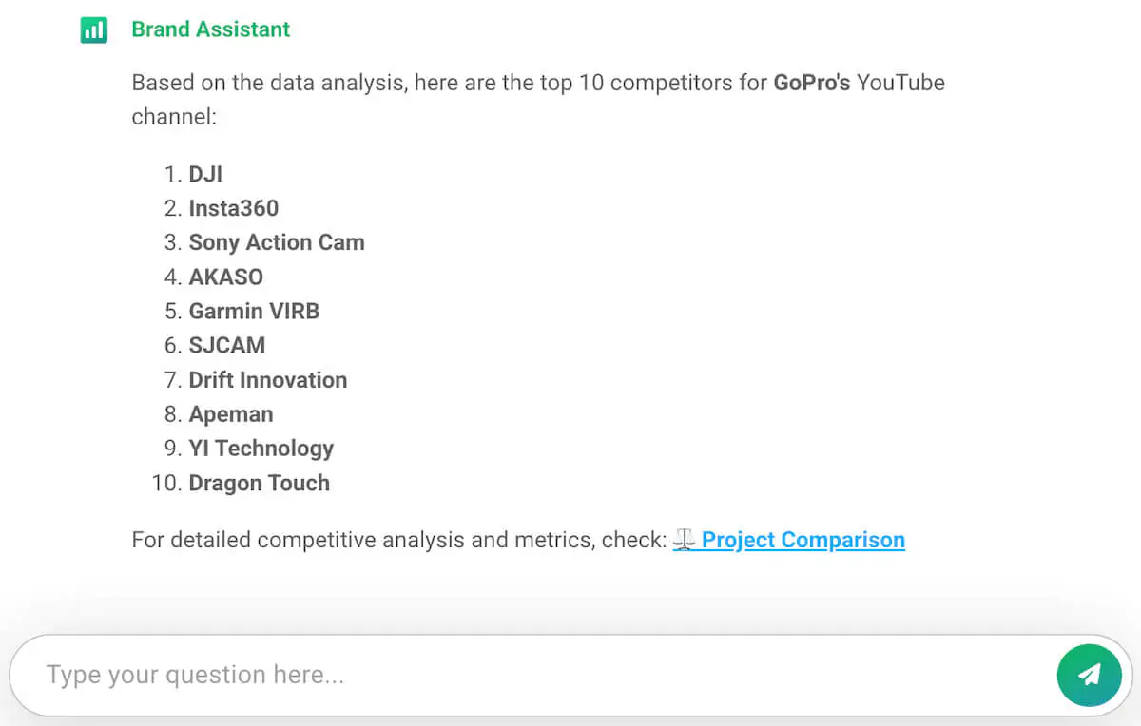Click the SJCAM competitor name

tap(227, 345)
